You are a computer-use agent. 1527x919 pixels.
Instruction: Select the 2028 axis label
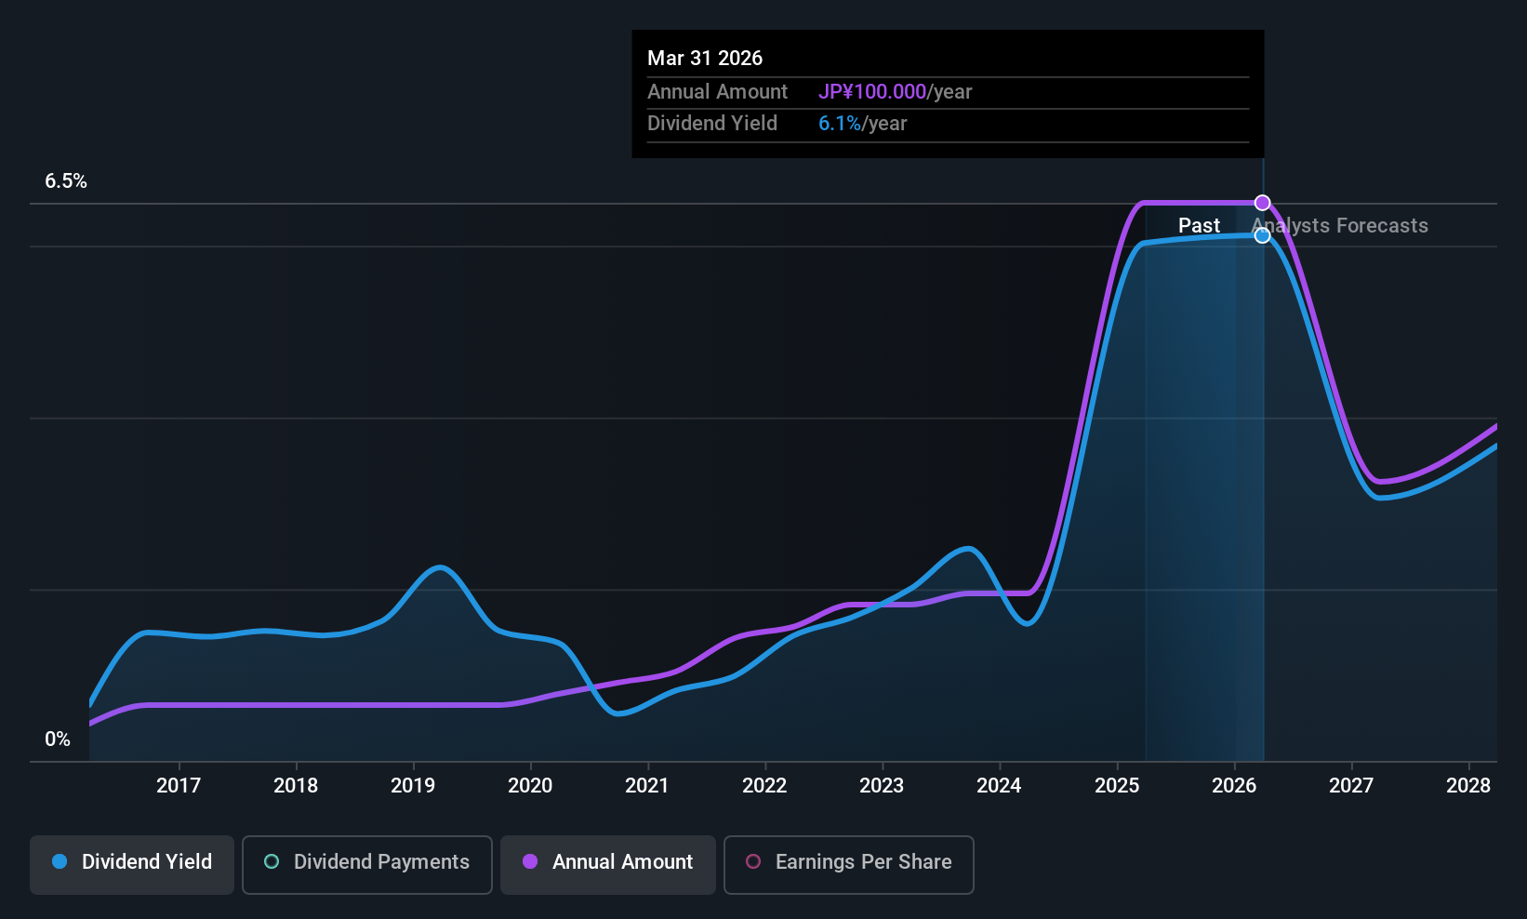point(1469,785)
